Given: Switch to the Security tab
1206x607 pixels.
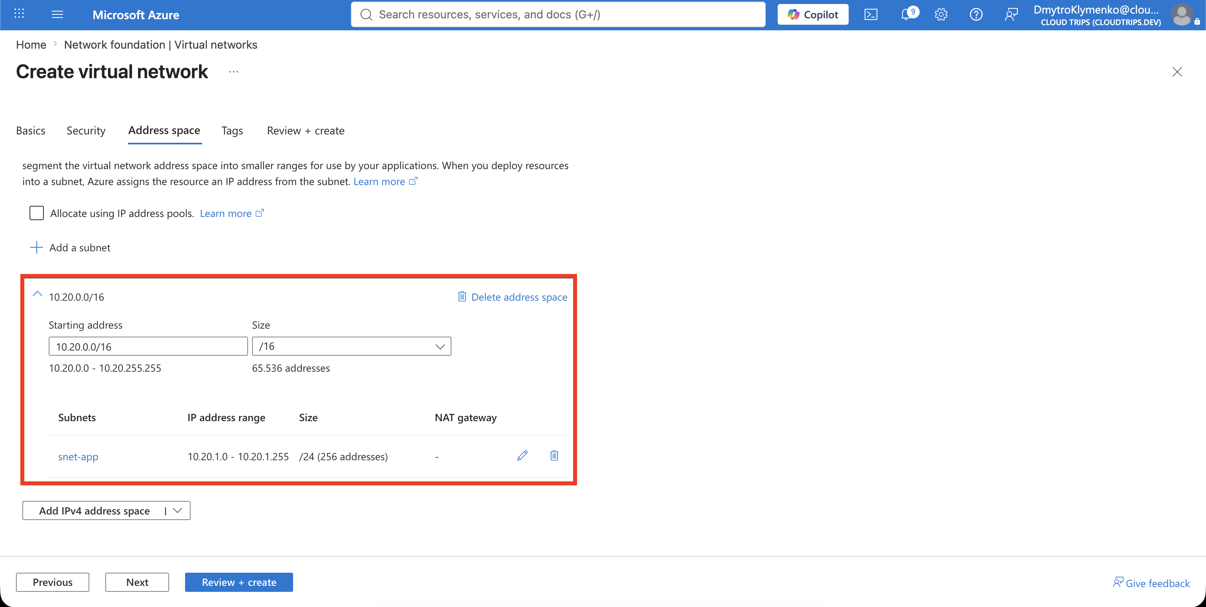Looking at the screenshot, I should [x=86, y=130].
